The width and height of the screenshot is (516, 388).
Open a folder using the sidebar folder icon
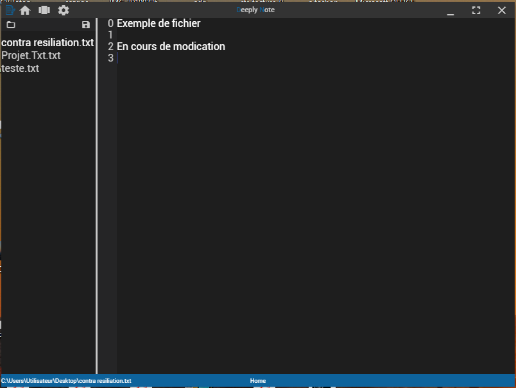[x=11, y=25]
